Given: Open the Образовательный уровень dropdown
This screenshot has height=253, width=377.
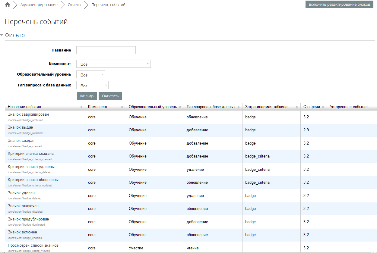Looking at the screenshot, I should pos(90,75).
